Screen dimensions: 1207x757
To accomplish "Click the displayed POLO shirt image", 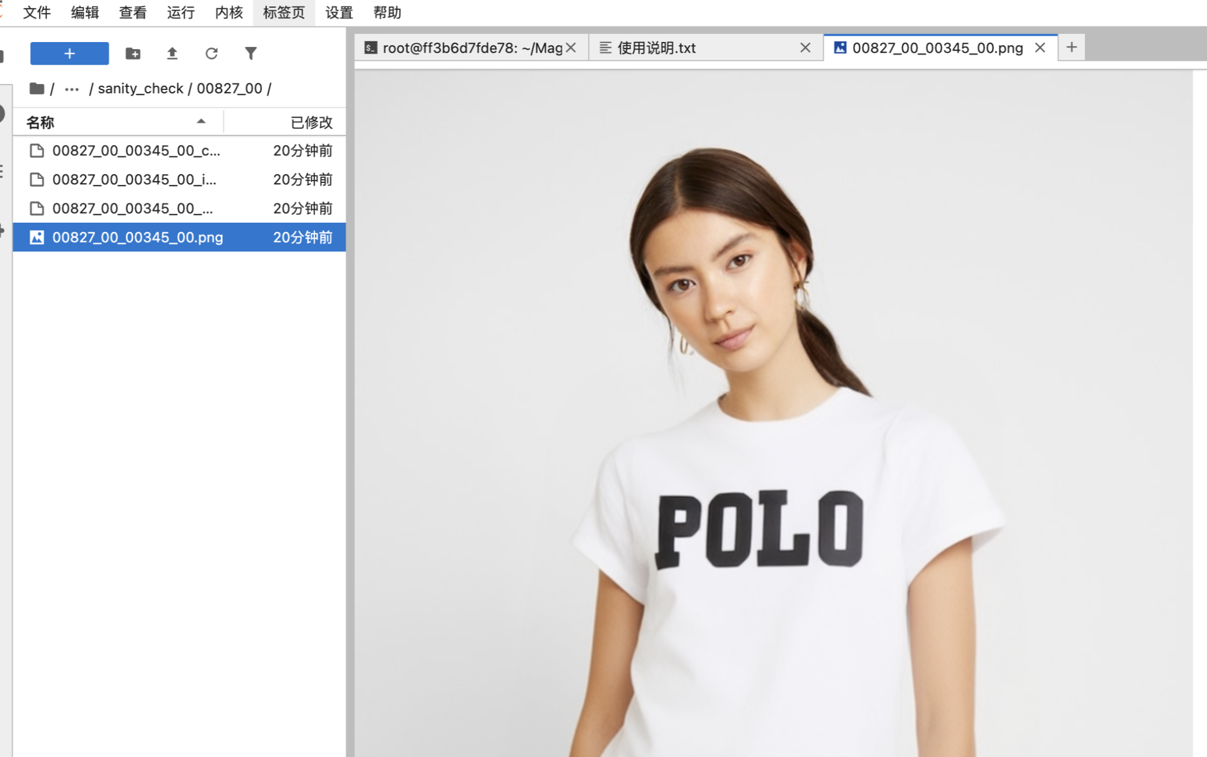I will tap(773, 413).
